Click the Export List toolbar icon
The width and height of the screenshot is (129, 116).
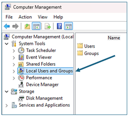point(48,26)
